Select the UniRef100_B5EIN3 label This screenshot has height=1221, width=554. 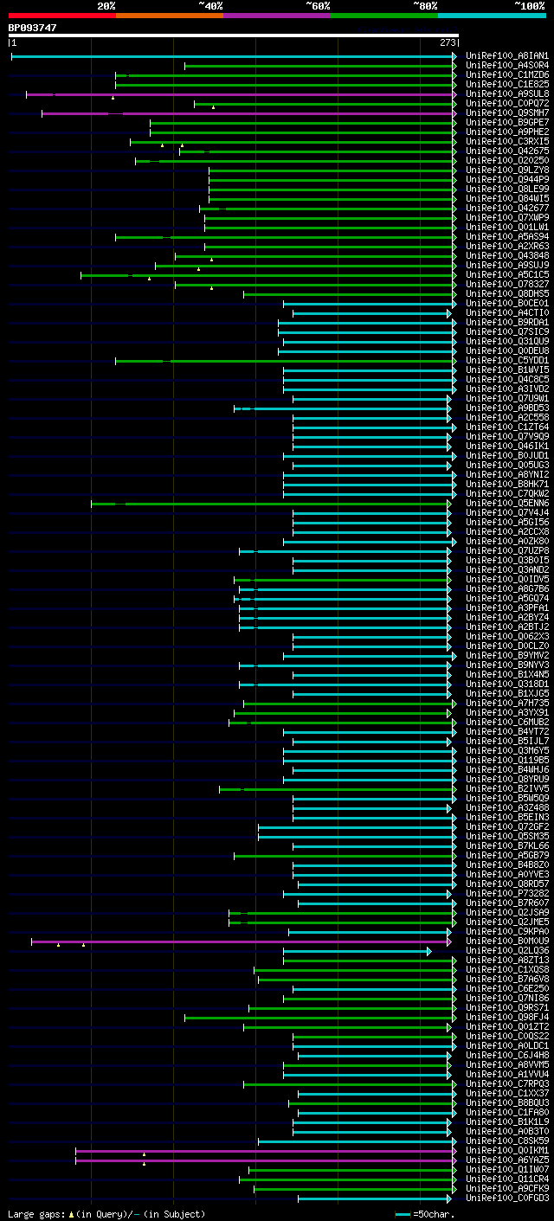pyautogui.click(x=507, y=818)
